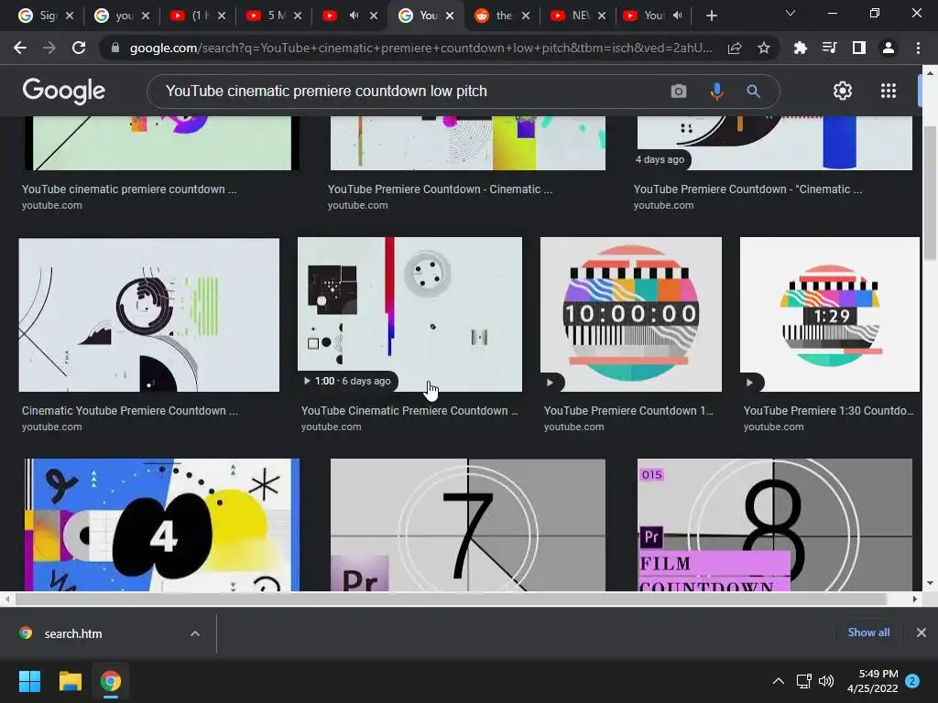938x703 pixels.
Task: Start voice search with the microphone
Action: coord(716,91)
